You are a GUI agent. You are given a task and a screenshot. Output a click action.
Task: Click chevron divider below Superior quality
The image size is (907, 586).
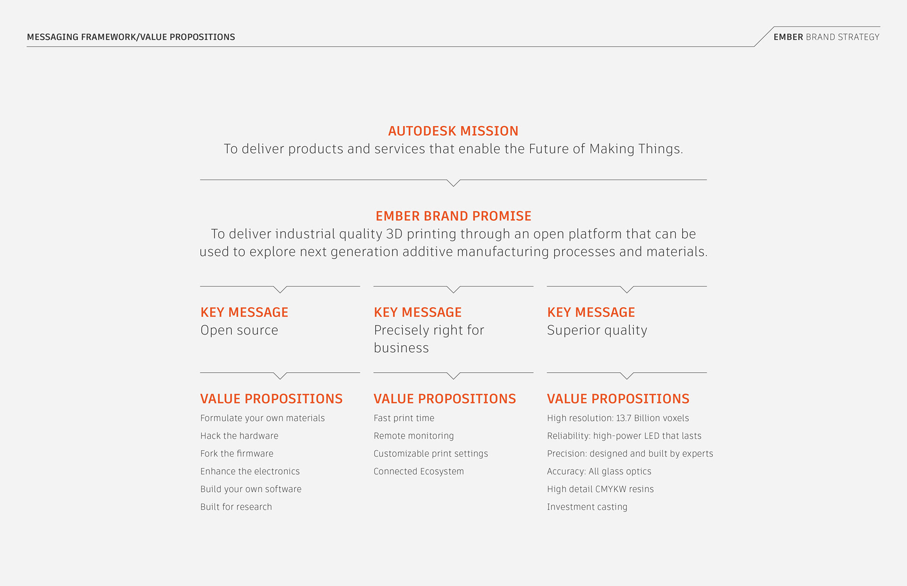(x=626, y=376)
